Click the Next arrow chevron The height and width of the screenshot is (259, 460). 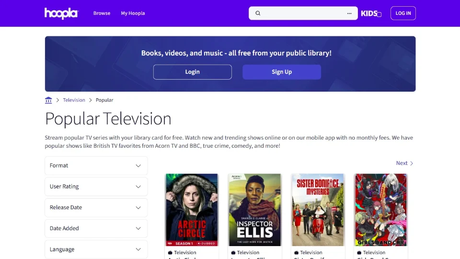point(412,164)
